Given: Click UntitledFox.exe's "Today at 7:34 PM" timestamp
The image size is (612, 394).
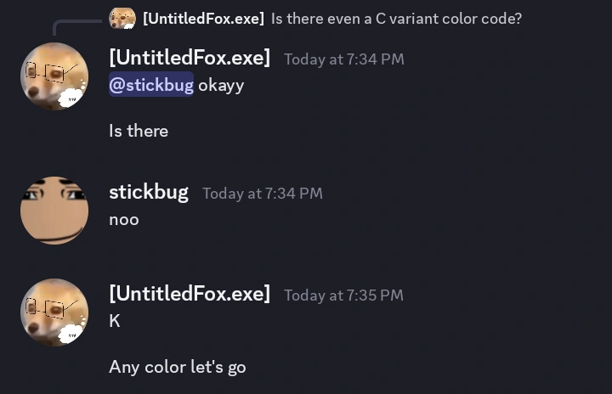Looking at the screenshot, I should [344, 59].
